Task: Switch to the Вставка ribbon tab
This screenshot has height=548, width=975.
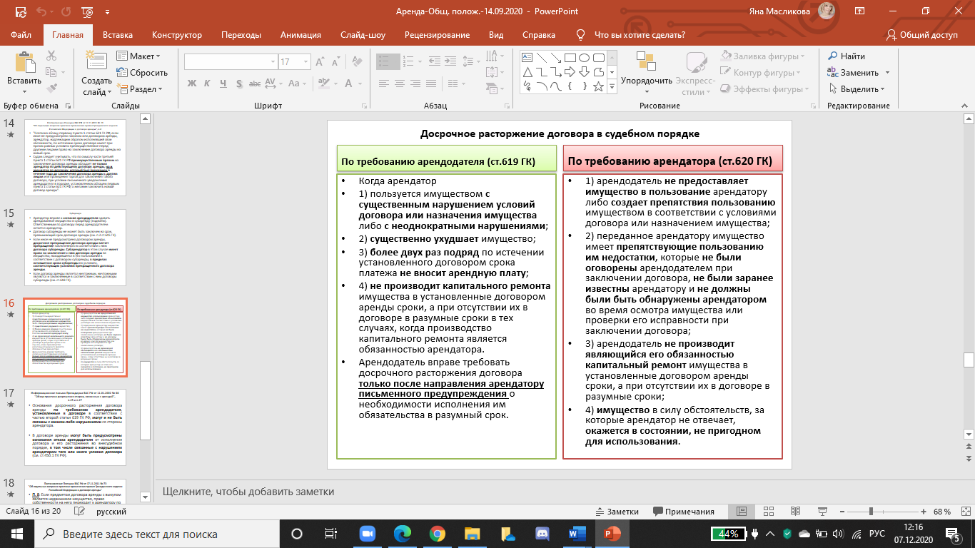Action: 118,35
